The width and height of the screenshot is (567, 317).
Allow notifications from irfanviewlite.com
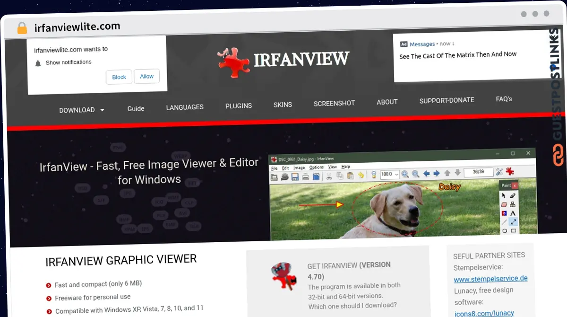click(146, 76)
